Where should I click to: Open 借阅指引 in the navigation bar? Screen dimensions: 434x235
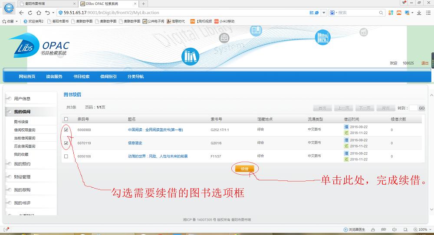108,77
